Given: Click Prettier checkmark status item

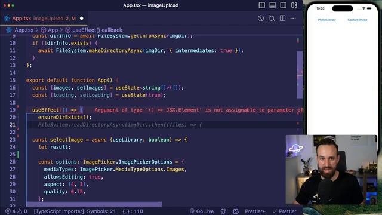Looking at the screenshot, I should [284, 211].
